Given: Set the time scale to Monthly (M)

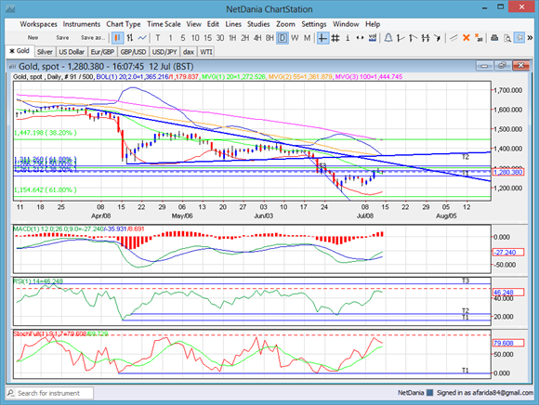Looking at the screenshot, I should click(307, 38).
